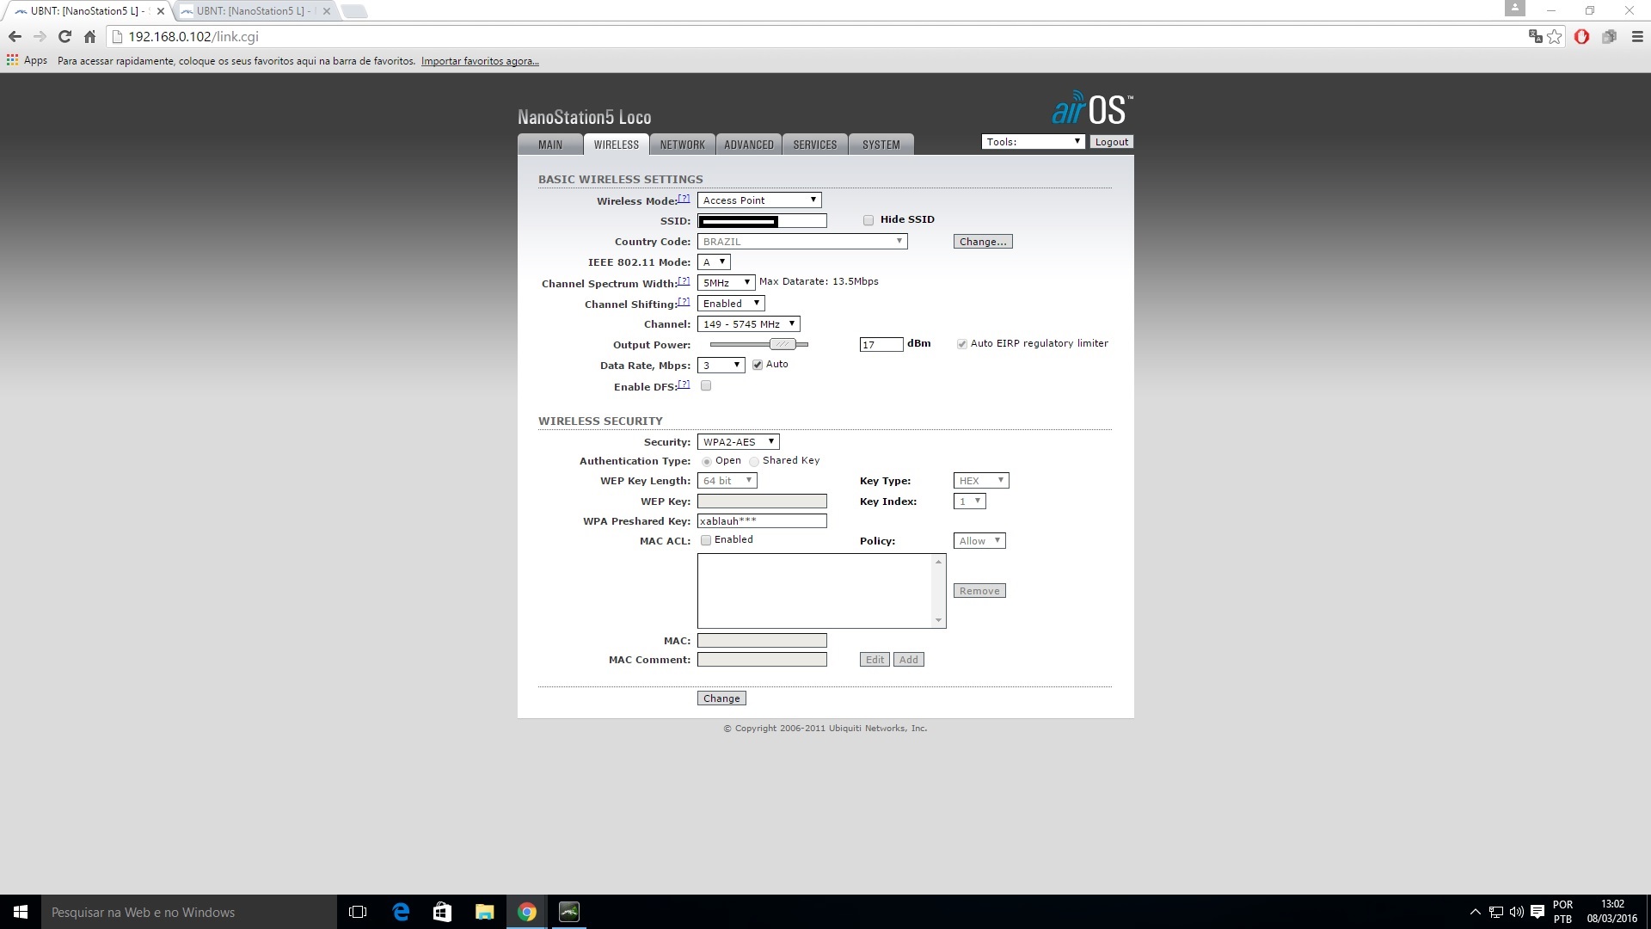Open help for Channel Shifting
This screenshot has height=929, width=1651.
click(x=684, y=302)
